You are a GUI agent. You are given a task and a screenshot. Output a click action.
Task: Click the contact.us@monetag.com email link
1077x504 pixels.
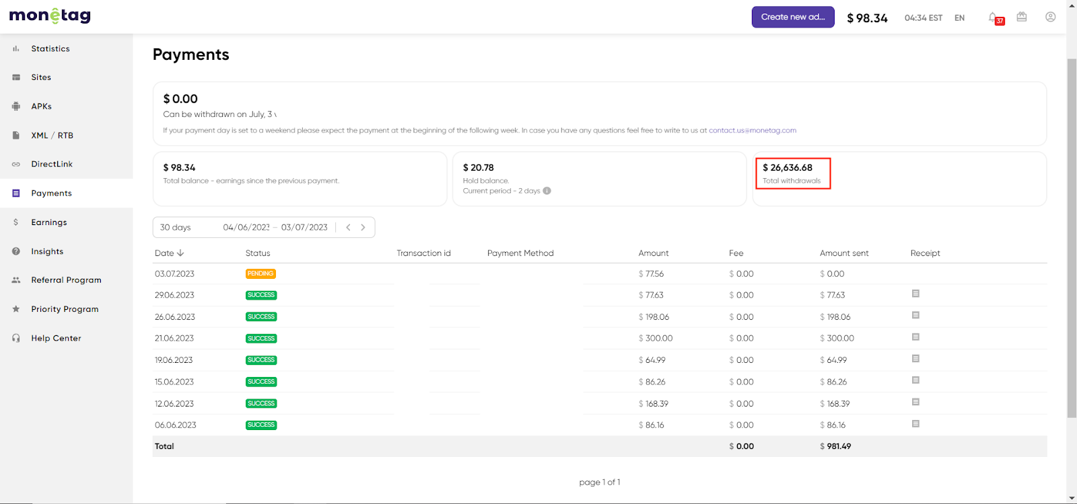tap(752, 130)
